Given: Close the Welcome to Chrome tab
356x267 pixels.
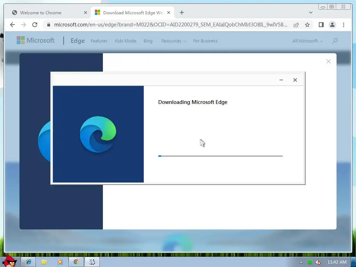Looking at the screenshot, I should [86, 13].
